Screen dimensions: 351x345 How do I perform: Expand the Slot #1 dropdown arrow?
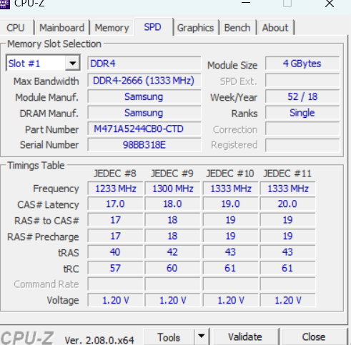pos(72,64)
